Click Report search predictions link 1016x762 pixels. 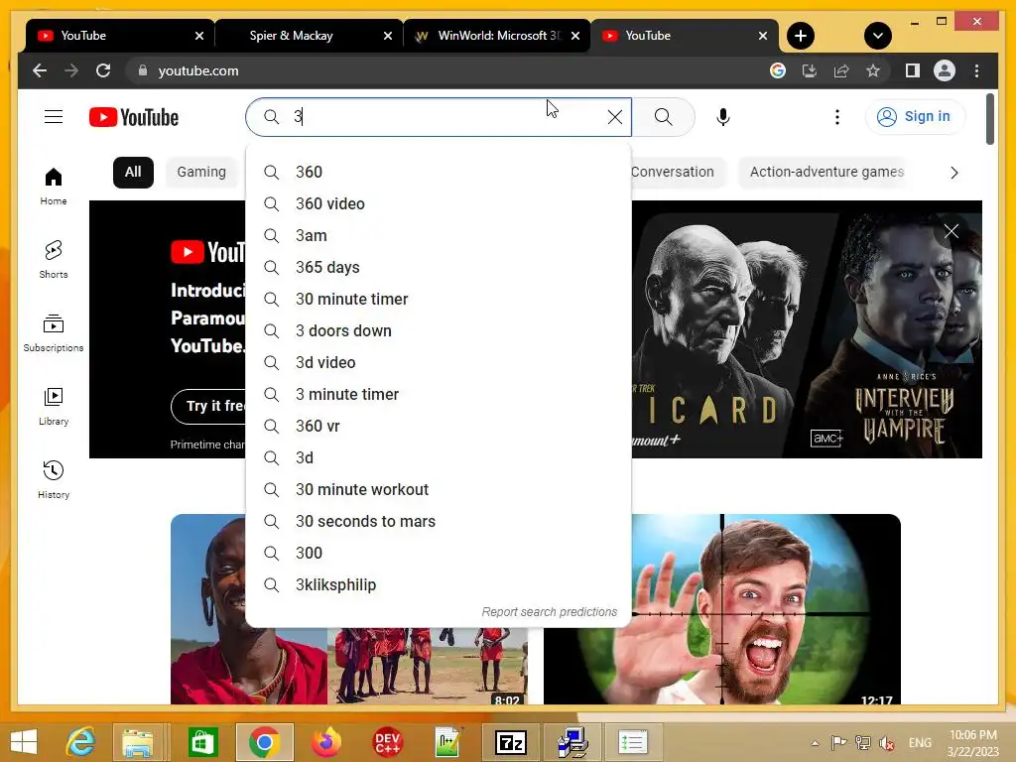point(550,611)
